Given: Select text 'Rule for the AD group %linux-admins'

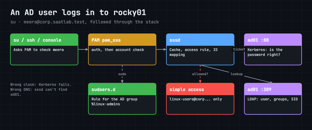Looking at the screenshot, I should (114, 102).
